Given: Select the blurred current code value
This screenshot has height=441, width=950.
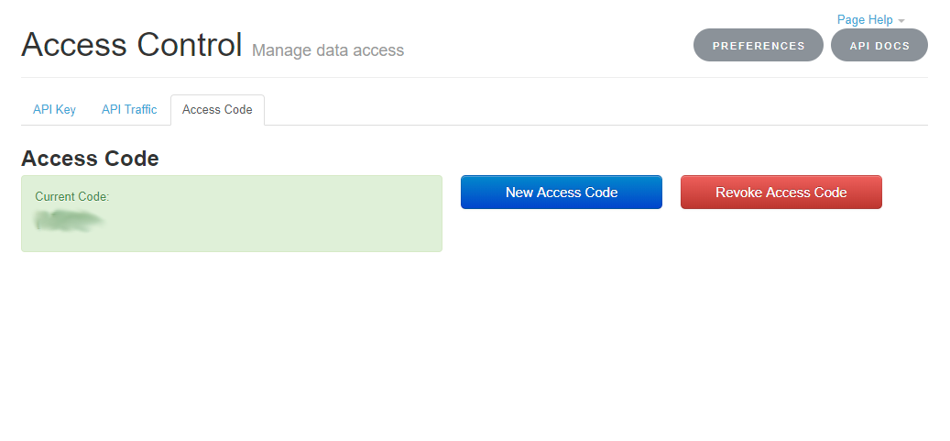Looking at the screenshot, I should tap(70, 220).
